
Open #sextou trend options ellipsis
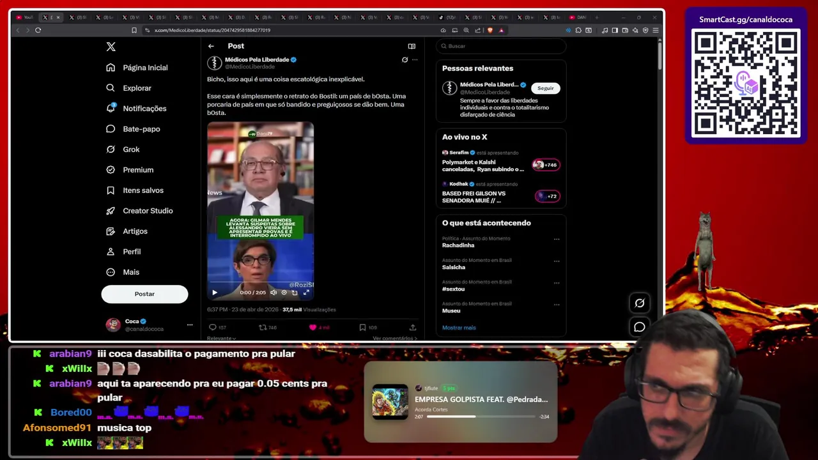557,283
